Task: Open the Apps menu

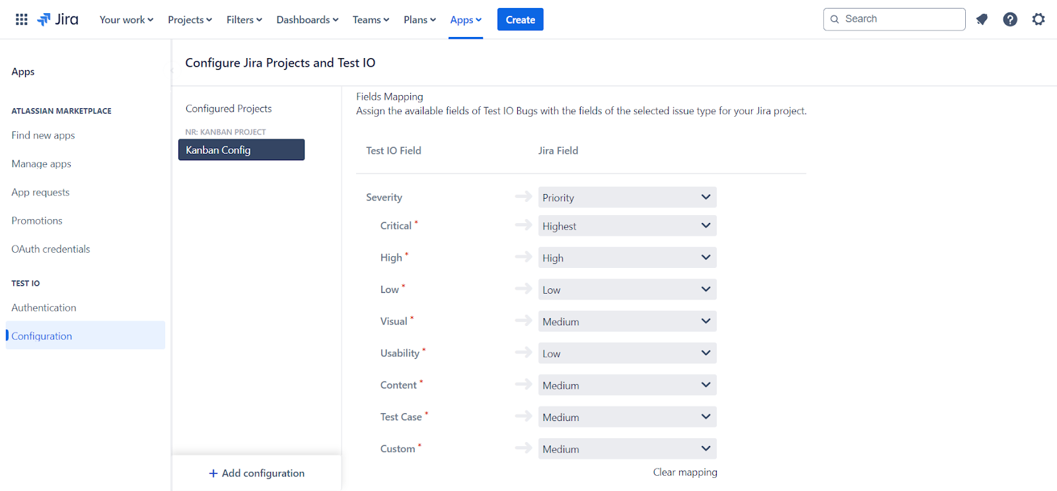Action: pyautogui.click(x=466, y=20)
